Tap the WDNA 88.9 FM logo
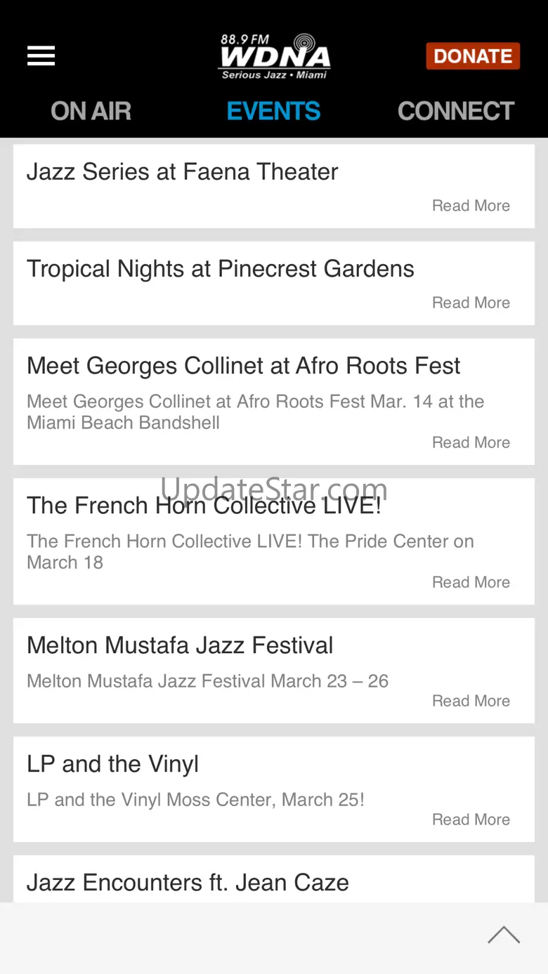548x974 pixels. point(274,56)
